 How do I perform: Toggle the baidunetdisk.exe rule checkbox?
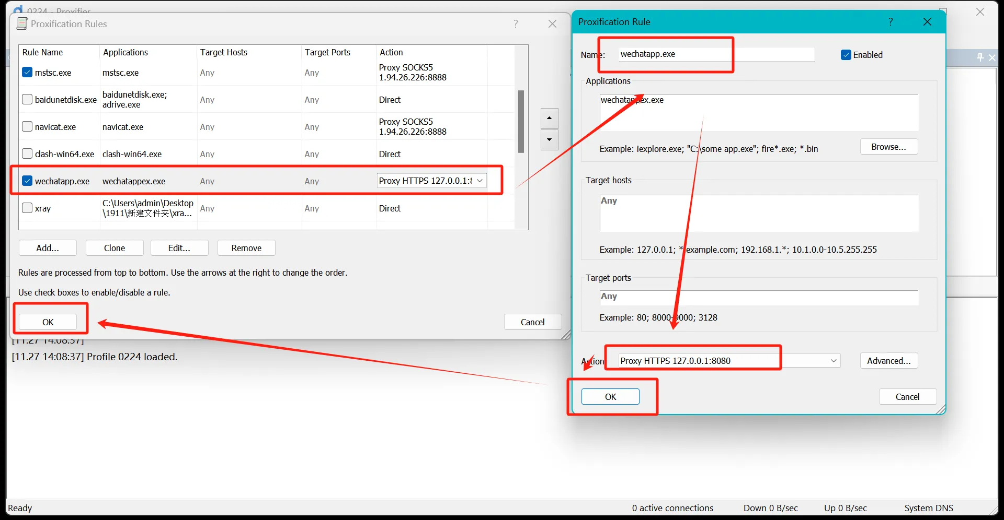27,99
